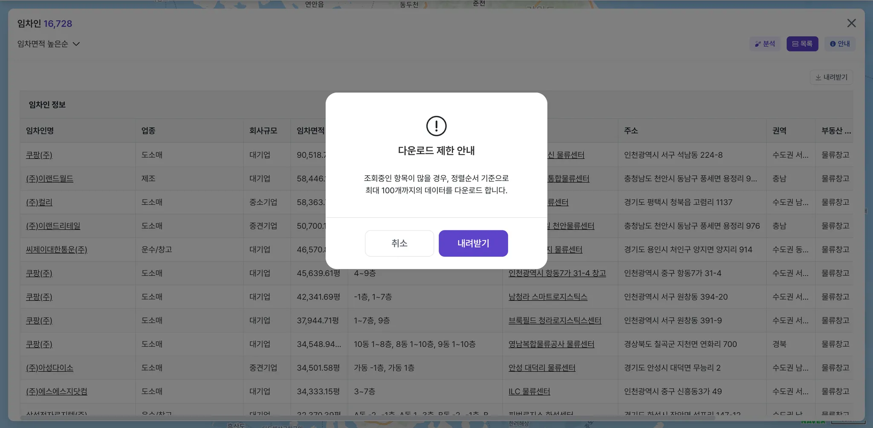Click area value 42,341.69평
The image size is (873, 428).
tap(318, 297)
